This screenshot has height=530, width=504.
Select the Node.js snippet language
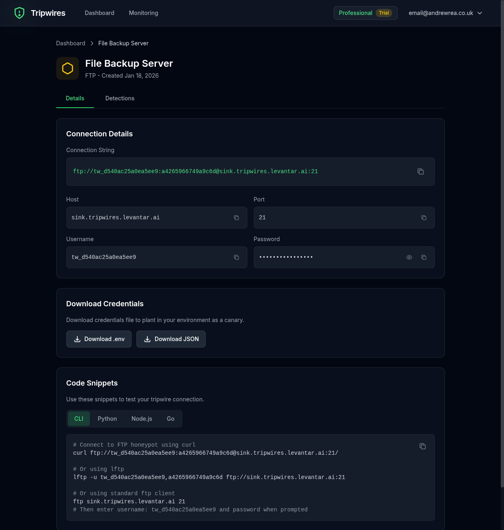pos(142,419)
